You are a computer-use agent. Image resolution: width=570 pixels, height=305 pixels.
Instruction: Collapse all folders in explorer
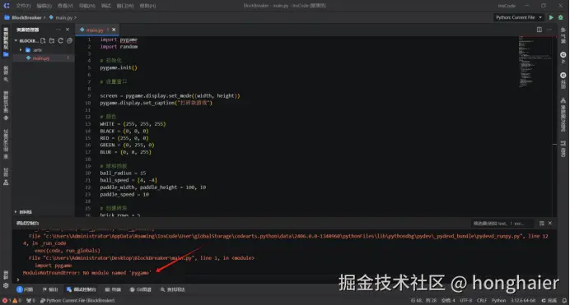(69, 40)
